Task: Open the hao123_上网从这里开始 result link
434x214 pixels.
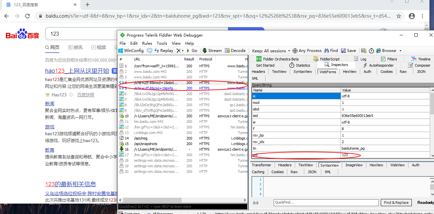Action: pos(77,71)
